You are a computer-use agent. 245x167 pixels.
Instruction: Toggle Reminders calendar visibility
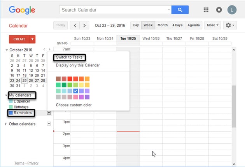pos(11,113)
